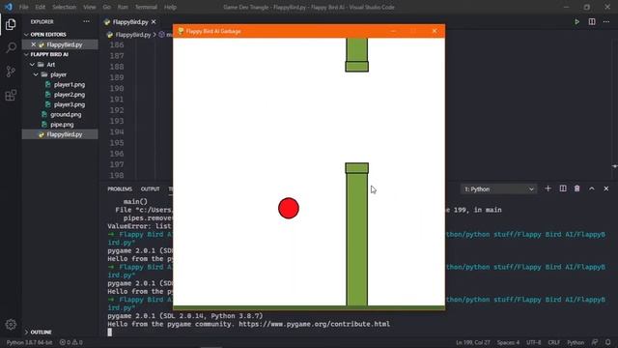This screenshot has height=348, width=618.
Task: Change end of line sequence CRLF
Action: 553,342
